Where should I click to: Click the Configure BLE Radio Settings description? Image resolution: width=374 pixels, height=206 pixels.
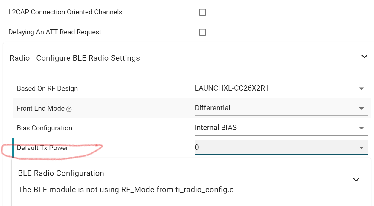tap(88, 58)
